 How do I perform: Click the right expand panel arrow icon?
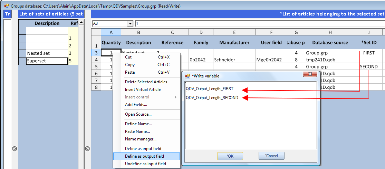(x=87, y=149)
